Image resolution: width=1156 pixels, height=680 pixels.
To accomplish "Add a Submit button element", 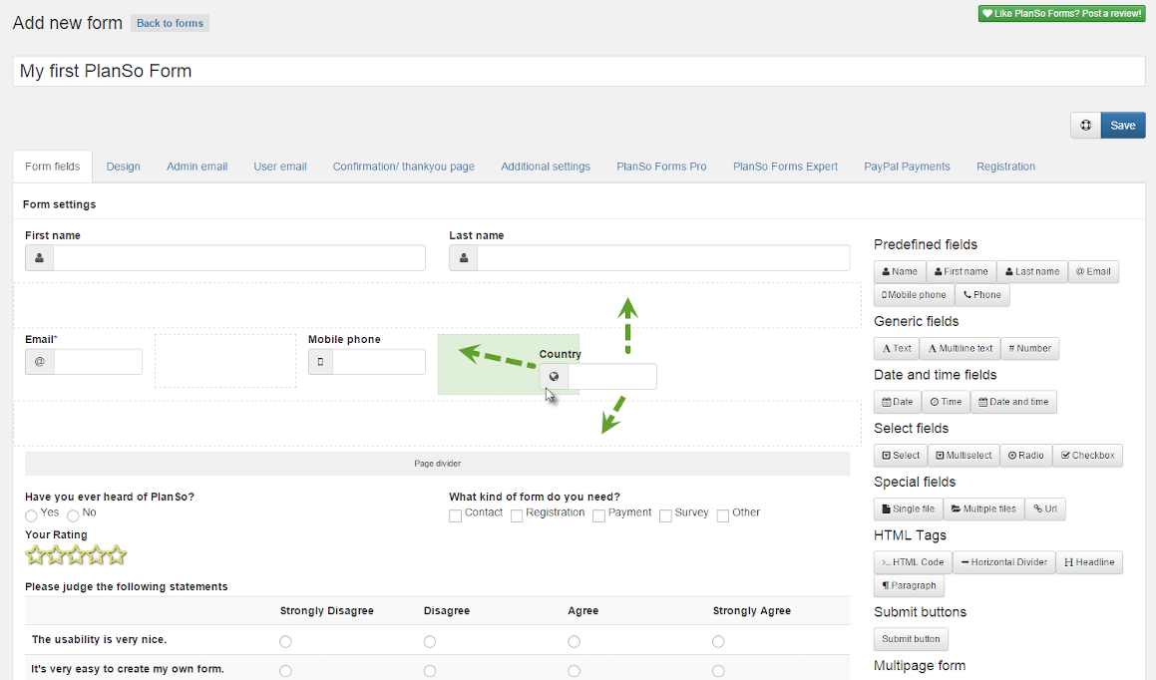I will click(x=912, y=639).
